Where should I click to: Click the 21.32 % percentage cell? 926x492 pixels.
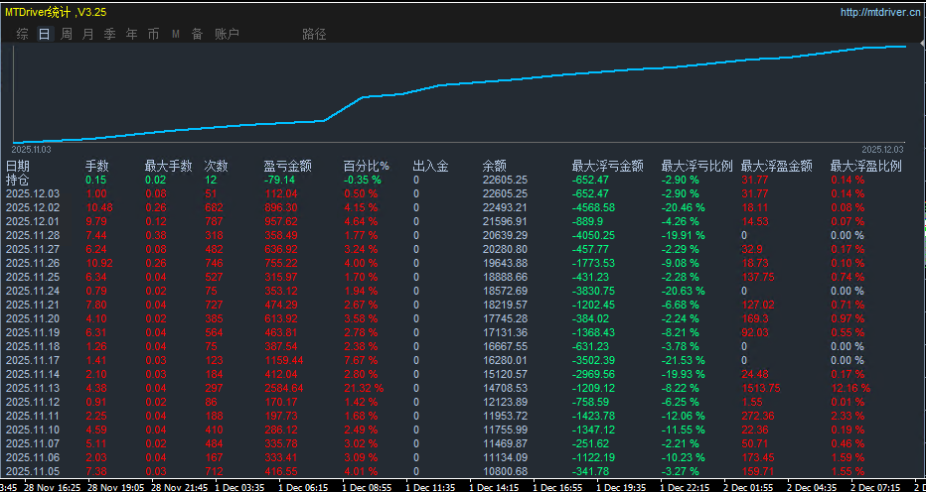(364, 388)
